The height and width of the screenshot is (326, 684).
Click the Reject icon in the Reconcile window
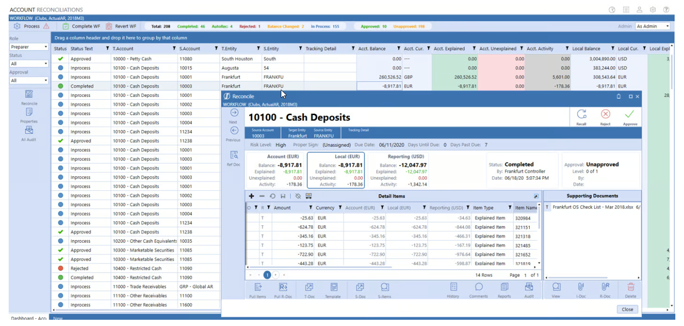coord(605,115)
